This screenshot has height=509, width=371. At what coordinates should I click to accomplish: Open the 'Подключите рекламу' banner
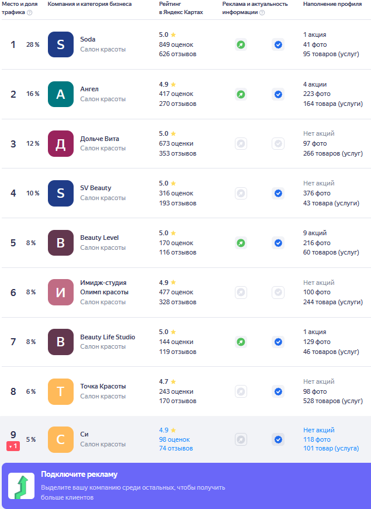[x=186, y=486]
